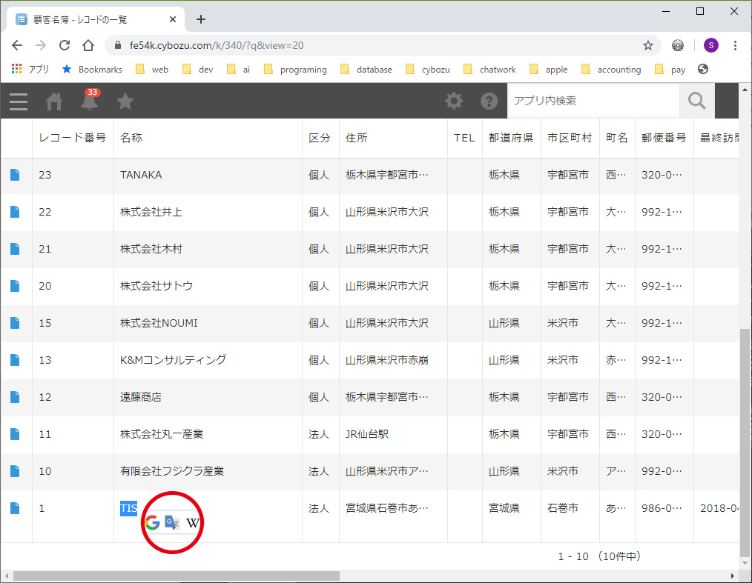The height and width of the screenshot is (583, 752).
Task: Open record details for record 20
Action: point(15,286)
